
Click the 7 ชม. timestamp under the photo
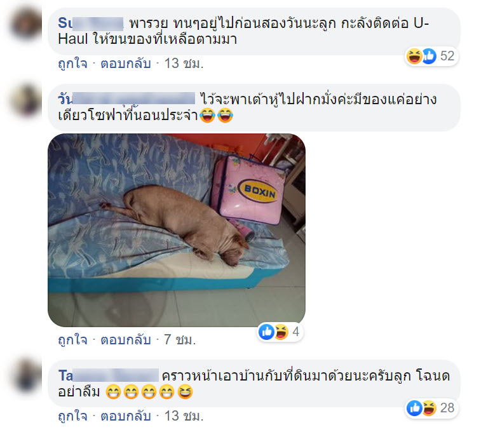click(180, 339)
